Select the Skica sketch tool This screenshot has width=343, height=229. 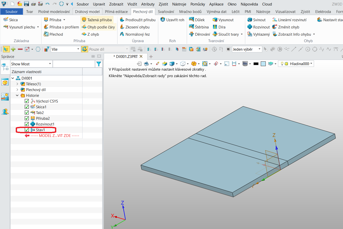click(10, 20)
